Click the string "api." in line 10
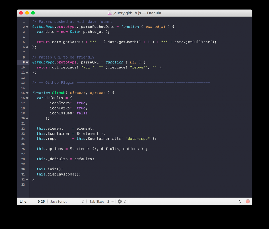Screen dimensions: 269x229 point(88,67)
